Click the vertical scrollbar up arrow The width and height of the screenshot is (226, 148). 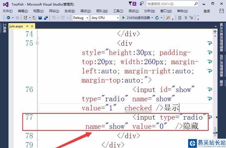pos(215,36)
